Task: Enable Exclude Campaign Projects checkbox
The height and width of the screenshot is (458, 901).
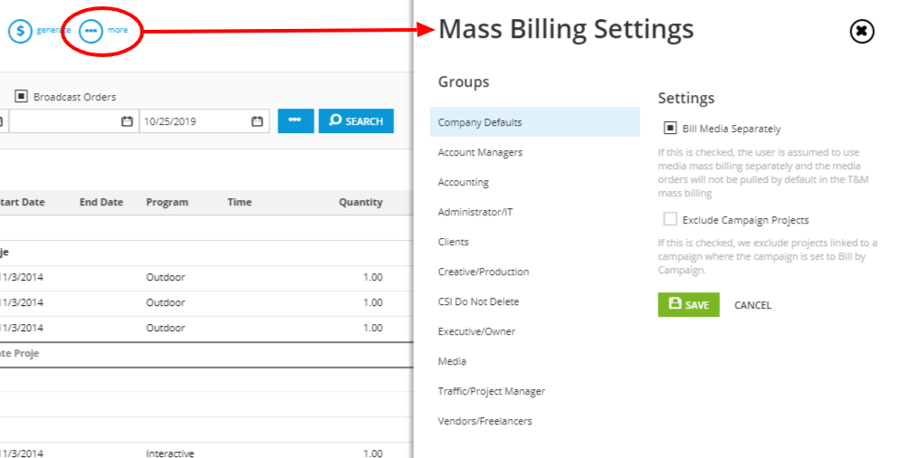Action: pyautogui.click(x=670, y=219)
